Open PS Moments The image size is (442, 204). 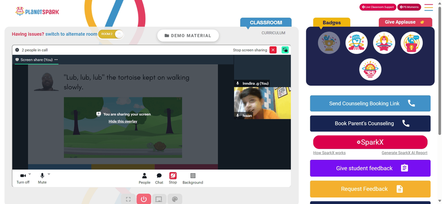tap(409, 7)
